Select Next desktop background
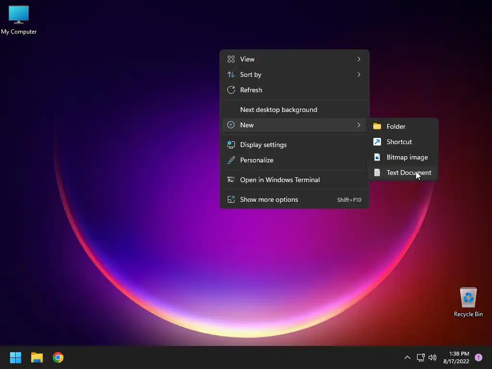 click(x=295, y=110)
